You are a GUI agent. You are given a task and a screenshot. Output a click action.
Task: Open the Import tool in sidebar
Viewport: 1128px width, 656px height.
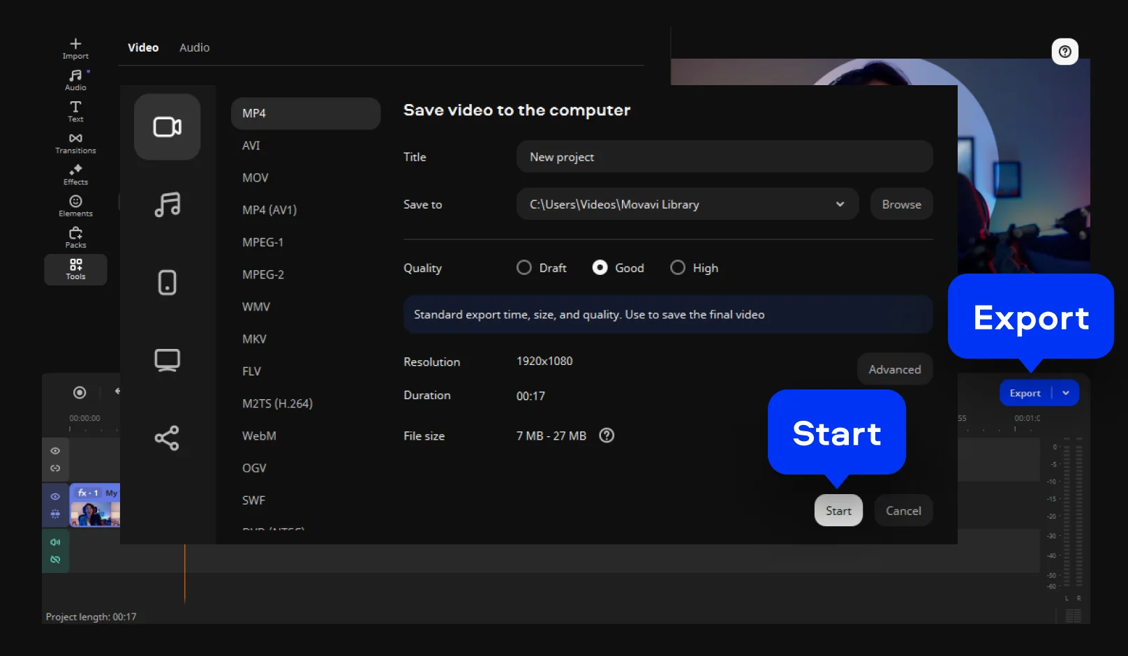[x=75, y=48]
